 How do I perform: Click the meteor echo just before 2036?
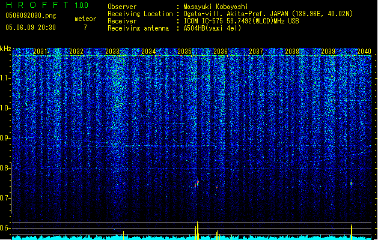coord(217,187)
